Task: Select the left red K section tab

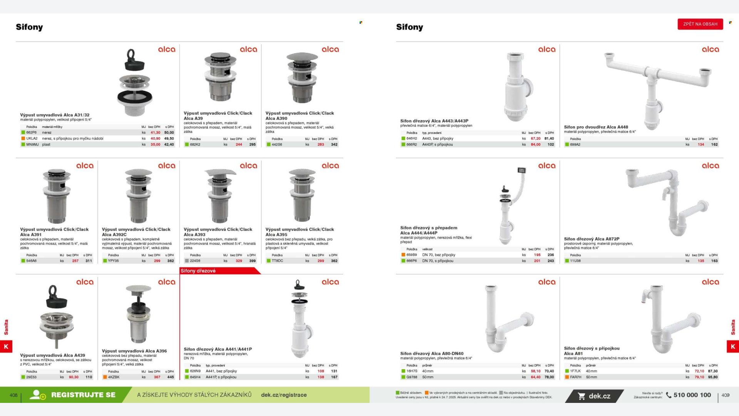Action: 6,346
